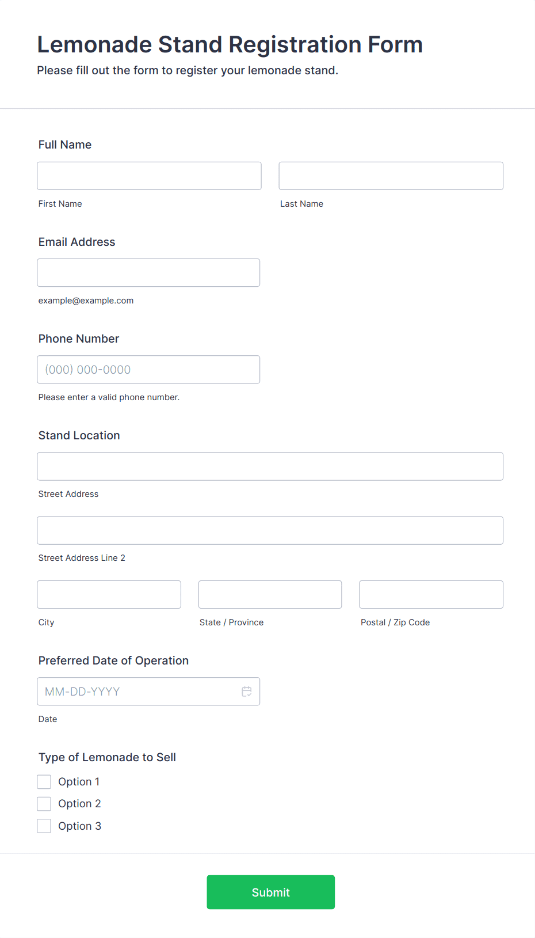The width and height of the screenshot is (535, 938).
Task: Click the Phone Number input
Action: [x=148, y=370]
